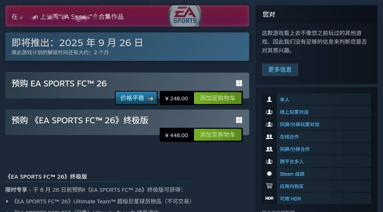Click the Windows icon beside the standard edition

[x=239, y=83]
